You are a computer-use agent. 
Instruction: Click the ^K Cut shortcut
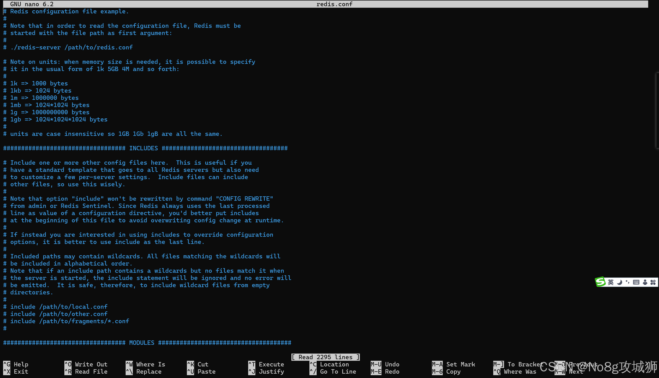pos(198,364)
